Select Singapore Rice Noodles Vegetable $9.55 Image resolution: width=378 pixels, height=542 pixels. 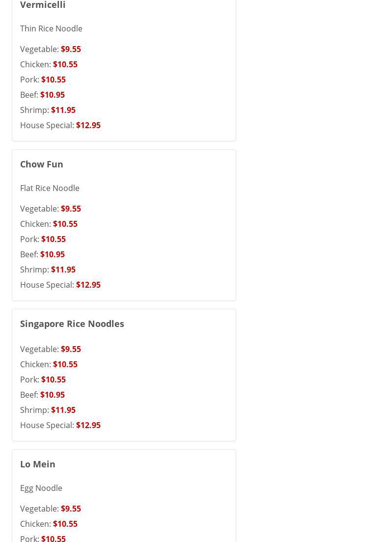click(x=71, y=349)
